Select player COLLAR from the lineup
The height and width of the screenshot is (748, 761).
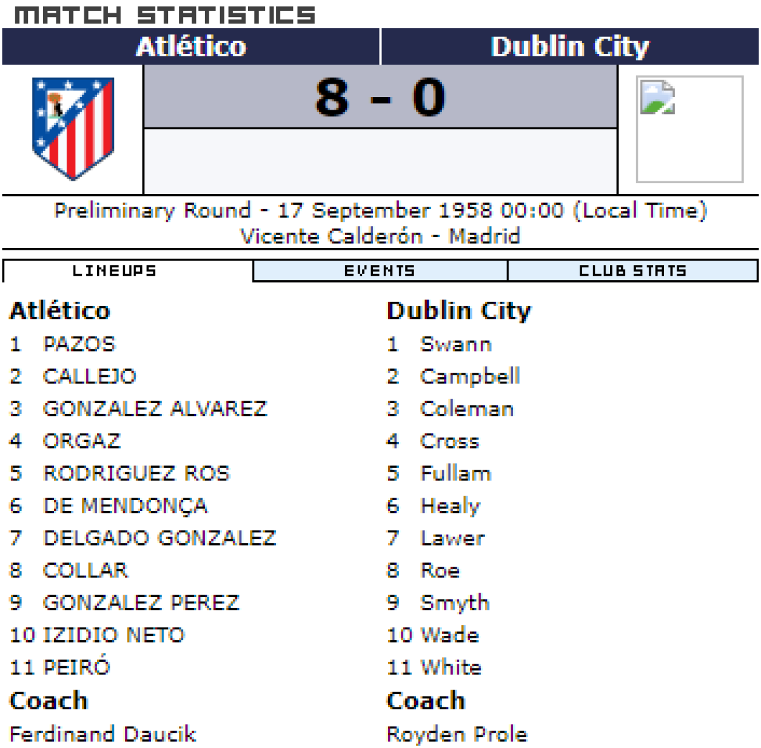point(86,571)
